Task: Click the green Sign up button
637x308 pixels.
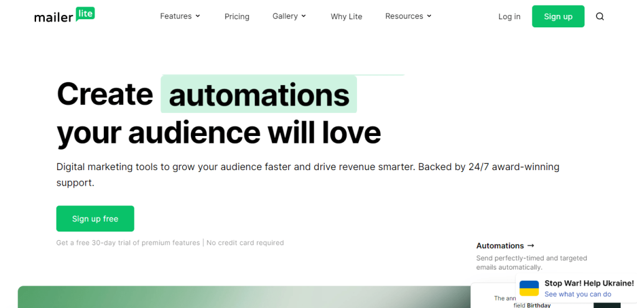Action: (558, 16)
